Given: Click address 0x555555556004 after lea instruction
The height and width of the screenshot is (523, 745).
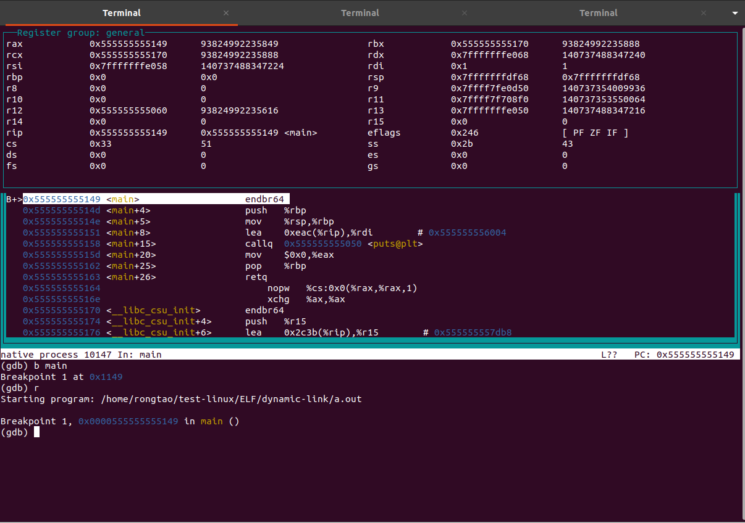Looking at the screenshot, I should (473, 233).
